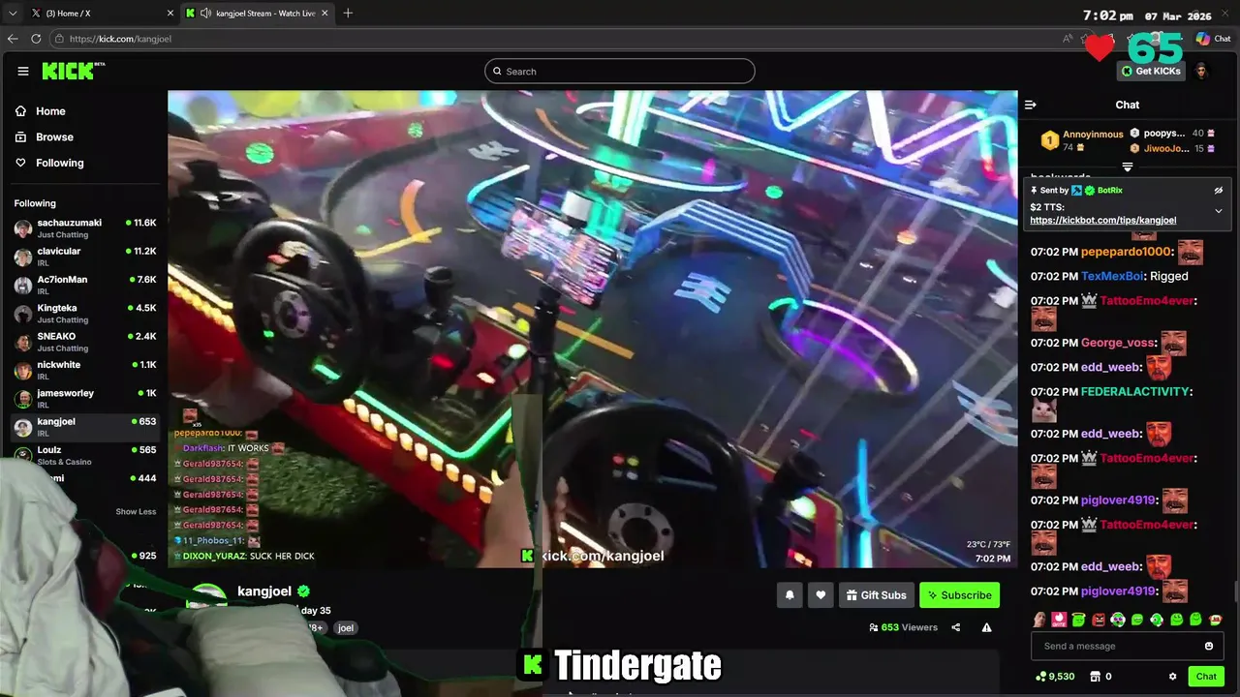Screen dimensions: 1240x697
Task: Select the kangjoel Stream browser tab
Action: pyautogui.click(x=257, y=13)
